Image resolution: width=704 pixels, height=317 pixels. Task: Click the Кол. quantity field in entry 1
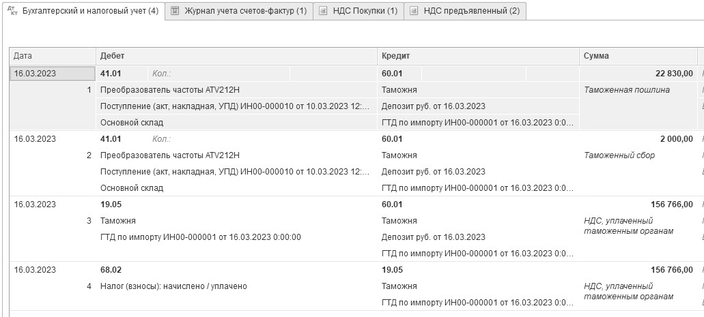point(162,73)
